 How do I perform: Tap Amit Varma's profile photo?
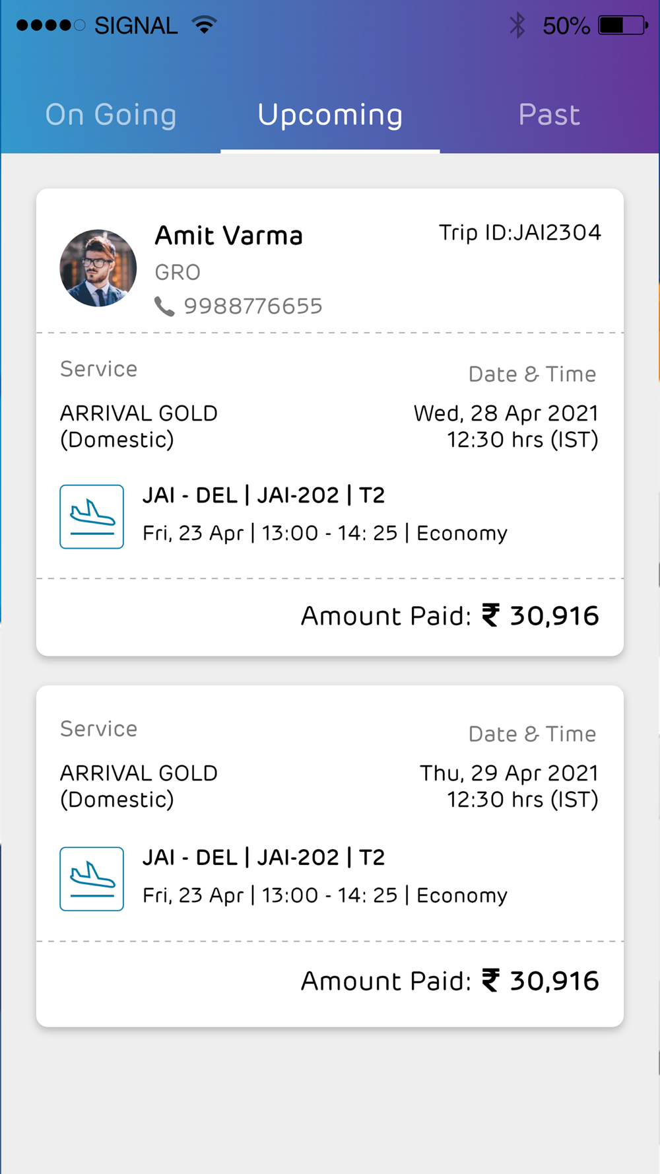[98, 268]
